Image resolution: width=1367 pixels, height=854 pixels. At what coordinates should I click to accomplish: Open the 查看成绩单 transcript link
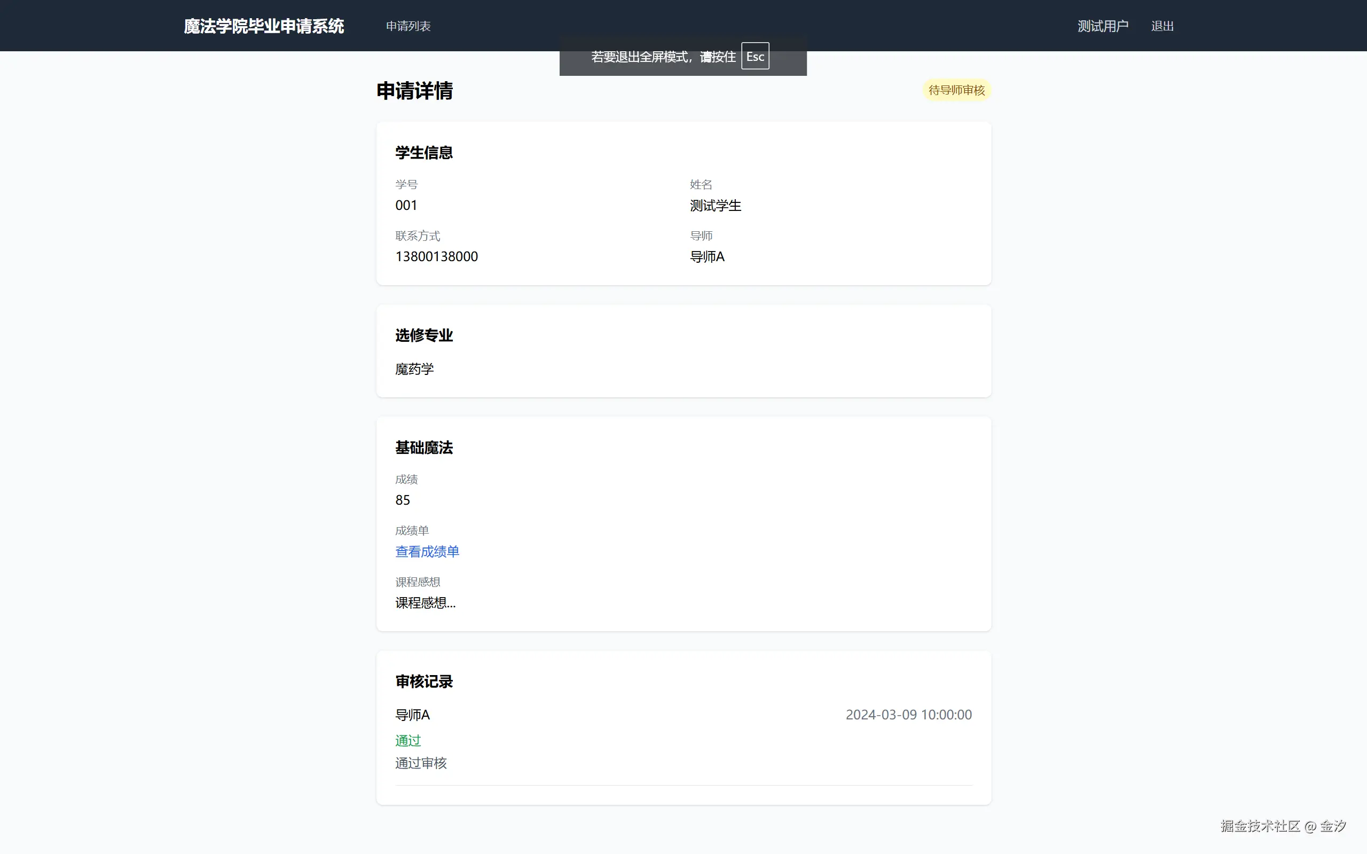pyautogui.click(x=427, y=551)
